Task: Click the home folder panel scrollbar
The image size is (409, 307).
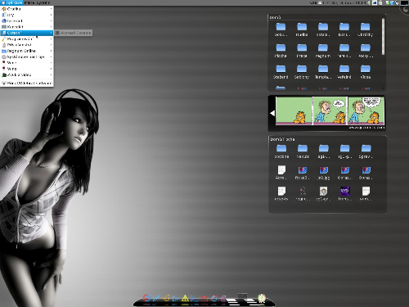Action: (383, 37)
